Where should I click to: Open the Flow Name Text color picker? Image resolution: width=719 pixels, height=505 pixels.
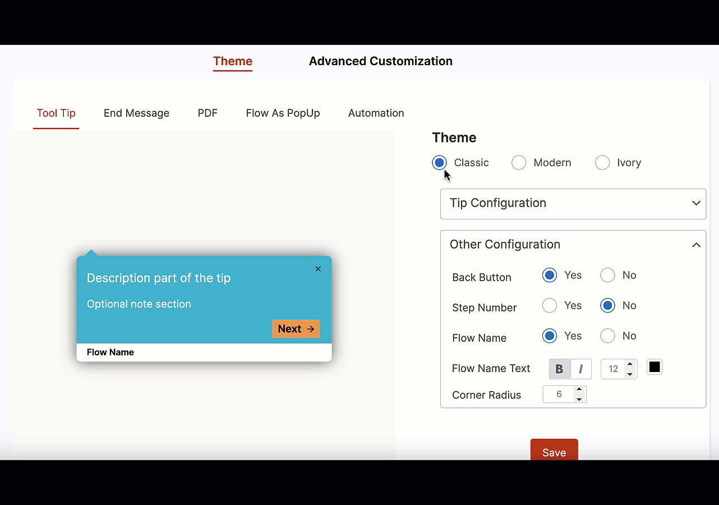655,367
